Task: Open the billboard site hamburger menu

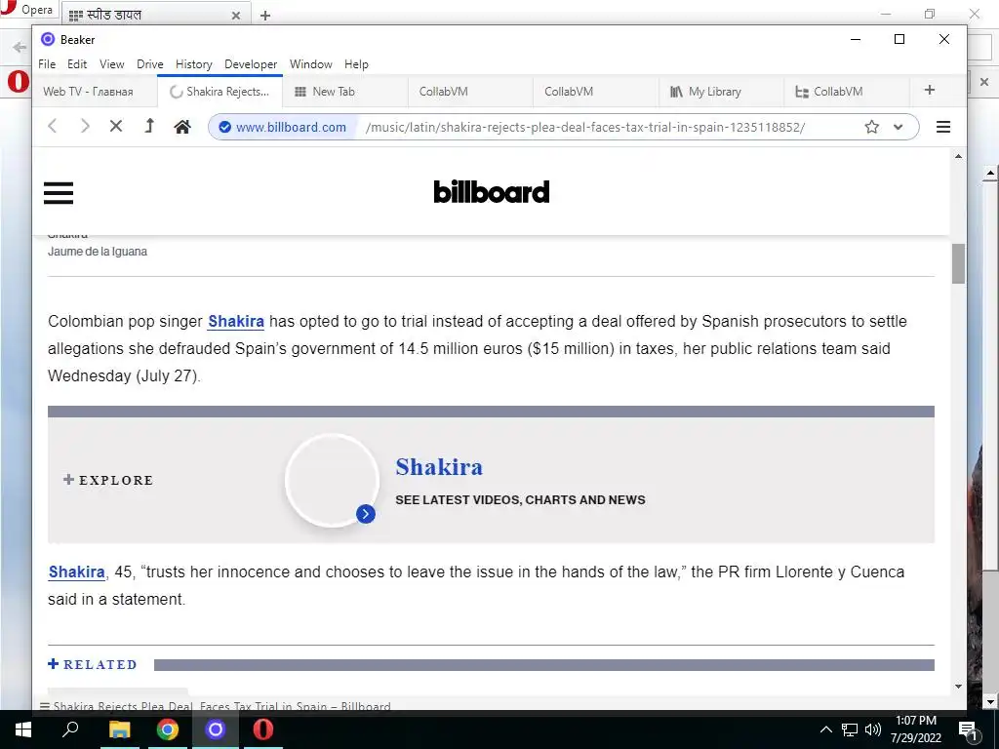Action: [x=59, y=192]
